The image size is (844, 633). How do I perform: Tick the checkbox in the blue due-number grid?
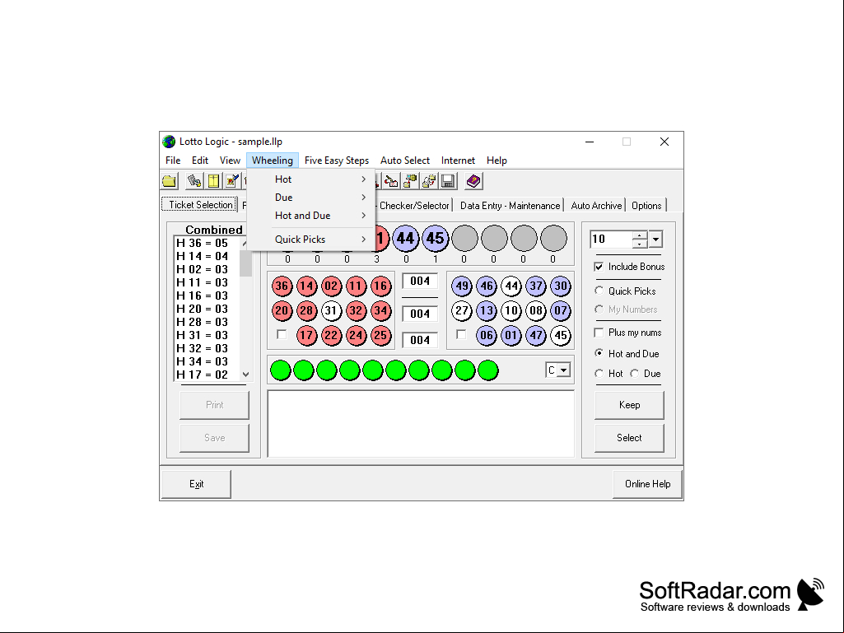(x=461, y=335)
